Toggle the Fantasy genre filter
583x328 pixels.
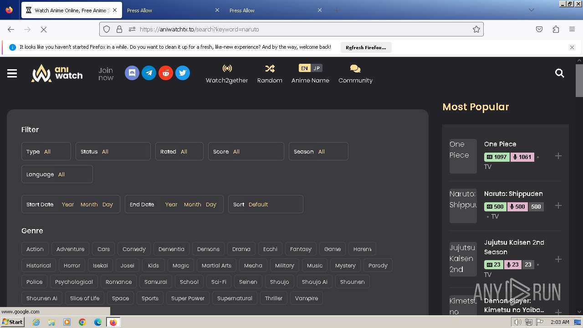pos(301,249)
